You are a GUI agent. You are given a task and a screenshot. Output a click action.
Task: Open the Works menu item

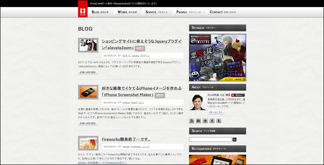point(127,12)
